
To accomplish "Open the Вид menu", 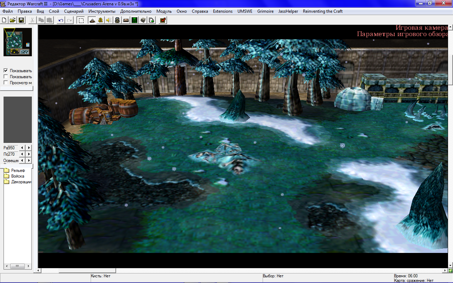I will tap(40, 11).
